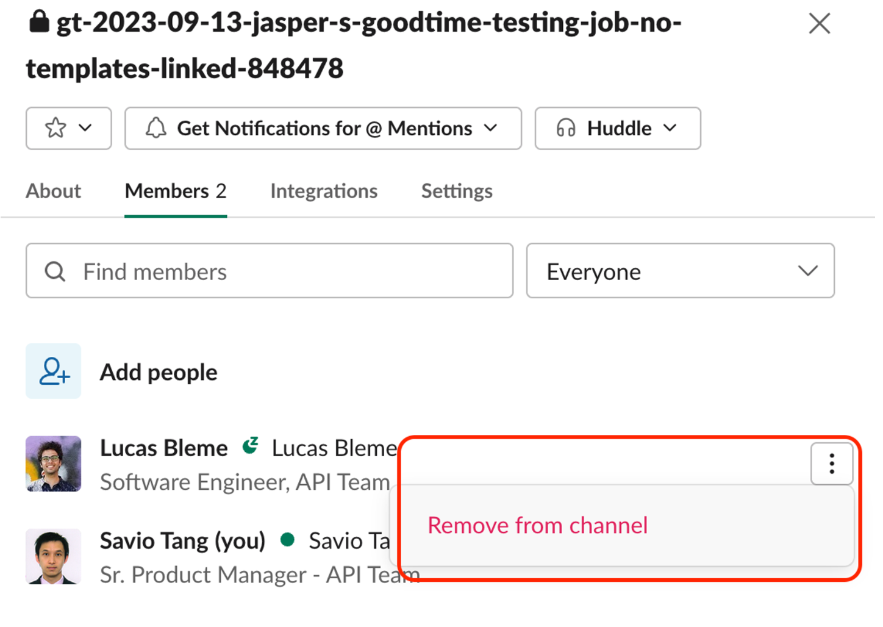This screenshot has width=883, height=627.
Task: Open Lucas Bleme's profile photo
Action: click(x=54, y=464)
